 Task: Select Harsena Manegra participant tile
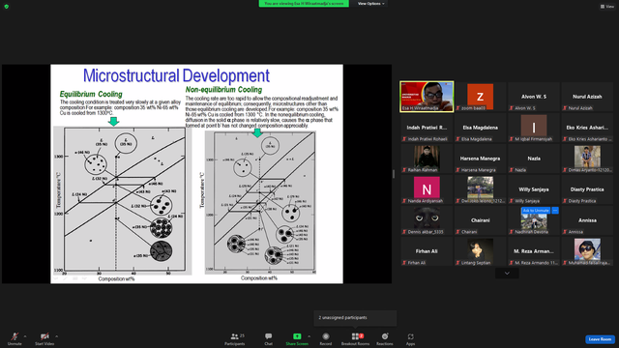[x=480, y=159]
